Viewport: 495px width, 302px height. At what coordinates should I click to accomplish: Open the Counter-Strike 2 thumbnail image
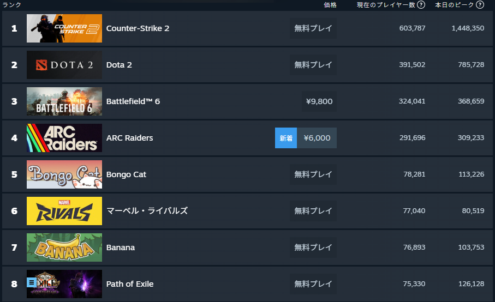[64, 28]
